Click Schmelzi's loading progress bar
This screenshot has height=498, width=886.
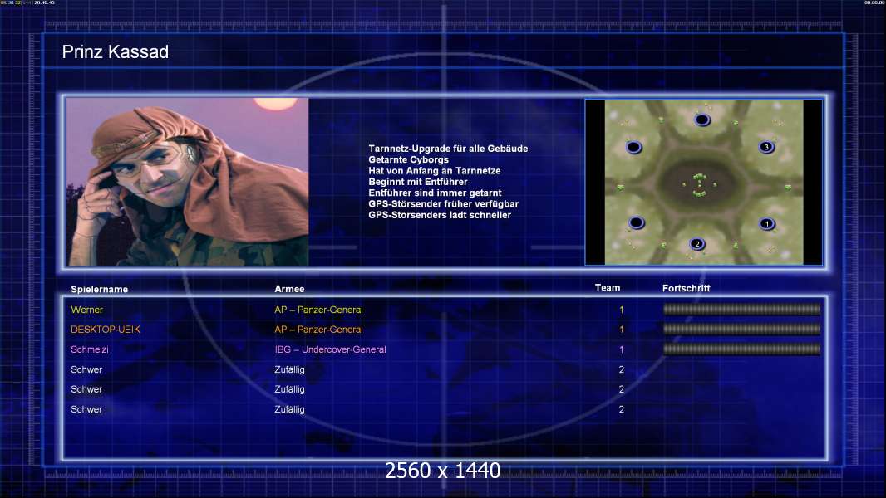point(742,349)
